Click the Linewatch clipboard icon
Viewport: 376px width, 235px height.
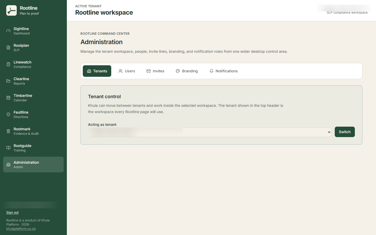pyautogui.click(x=8, y=64)
